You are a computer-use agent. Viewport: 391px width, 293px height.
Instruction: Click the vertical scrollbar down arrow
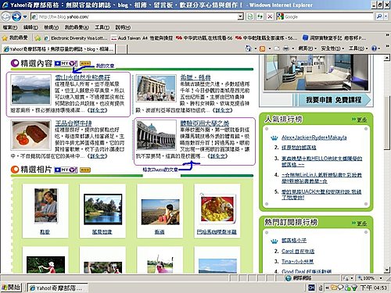pyautogui.click(x=387, y=270)
